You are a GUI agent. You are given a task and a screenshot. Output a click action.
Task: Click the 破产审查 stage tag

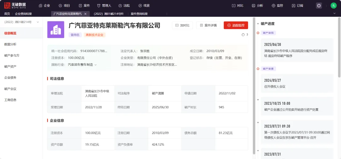pyautogui.click(x=268, y=69)
